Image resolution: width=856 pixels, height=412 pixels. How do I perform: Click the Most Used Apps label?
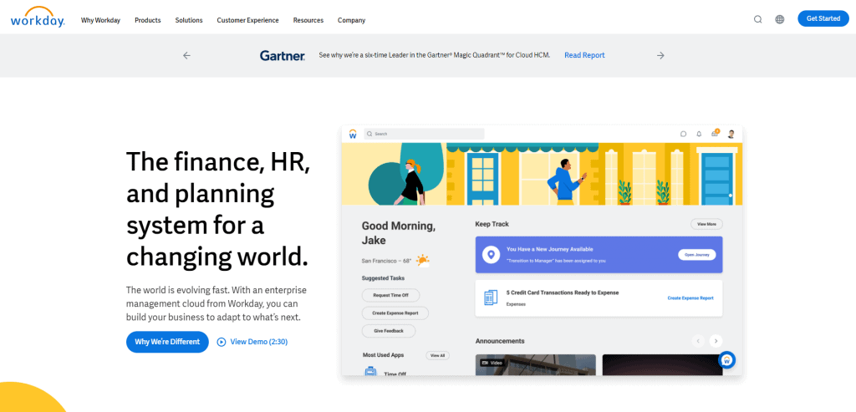click(383, 355)
